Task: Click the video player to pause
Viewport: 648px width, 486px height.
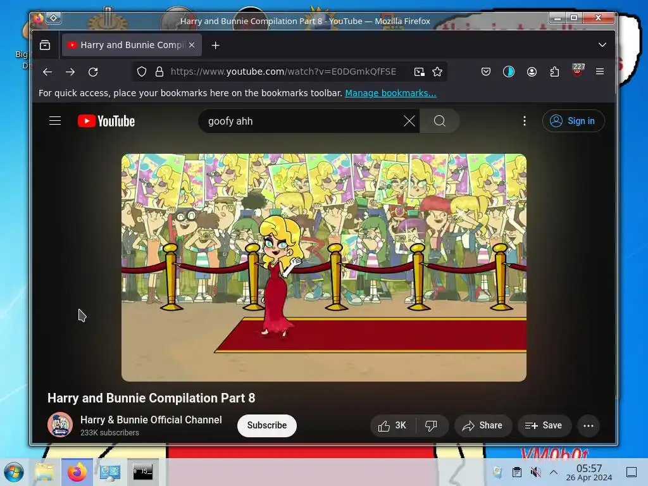Action: coord(323,268)
